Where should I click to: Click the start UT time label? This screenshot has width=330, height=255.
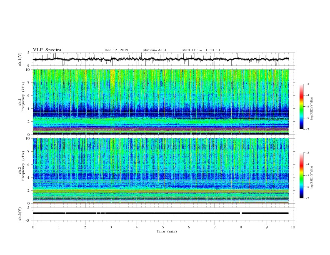(x=201, y=50)
